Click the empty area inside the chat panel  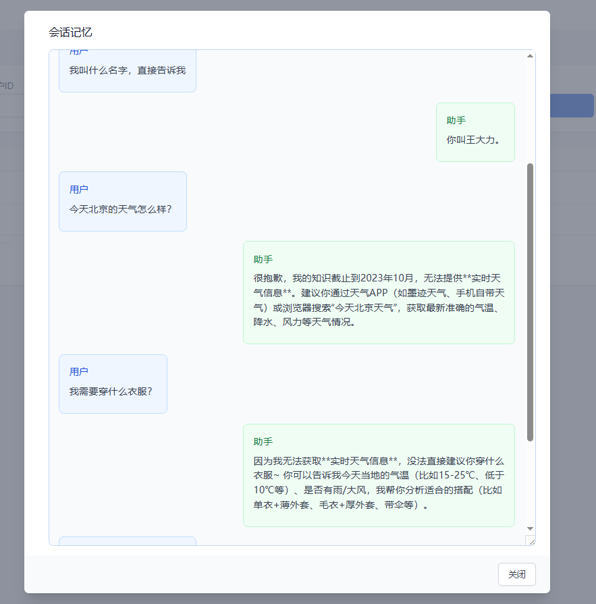point(304,135)
